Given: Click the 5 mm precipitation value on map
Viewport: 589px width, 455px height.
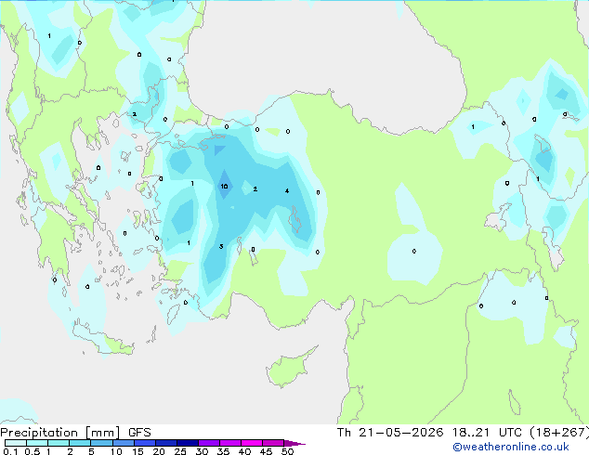Looking at the screenshot, I should click(221, 246).
